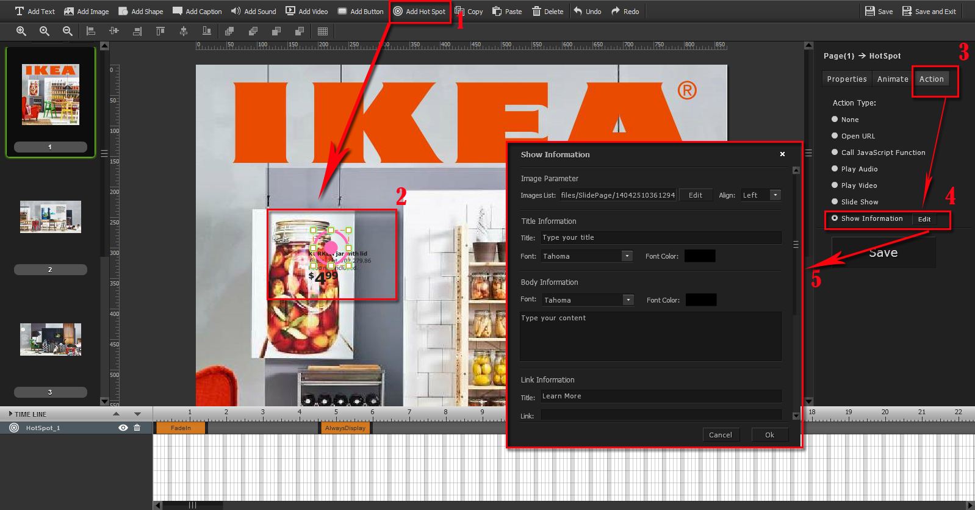Toggle the grid display icon

click(x=323, y=31)
